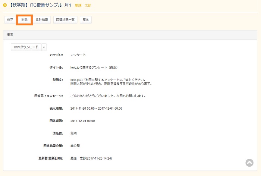Click the 回答期限 deadline 2017-12-01 00:00
The width and height of the screenshot is (261, 176).
coord(82,121)
